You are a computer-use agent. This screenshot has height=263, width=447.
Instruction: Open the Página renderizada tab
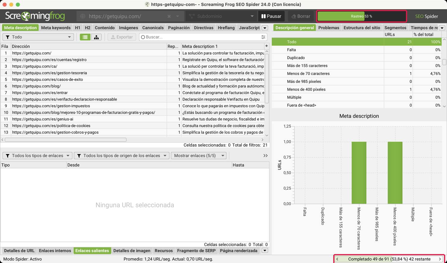239,251
